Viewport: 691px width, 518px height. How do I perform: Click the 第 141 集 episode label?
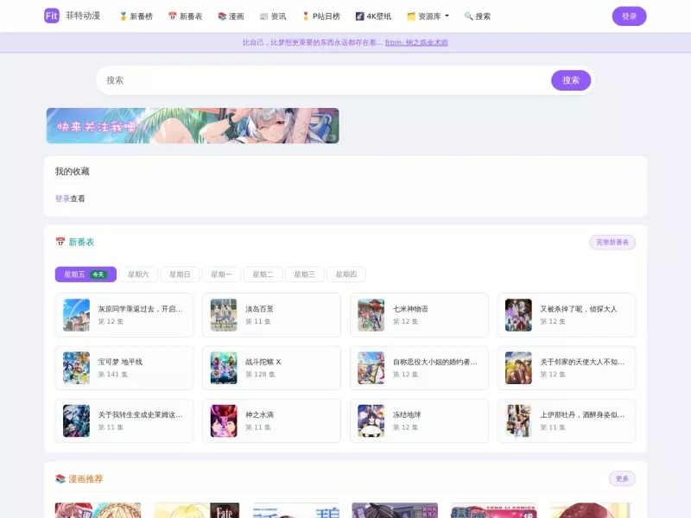(113, 375)
